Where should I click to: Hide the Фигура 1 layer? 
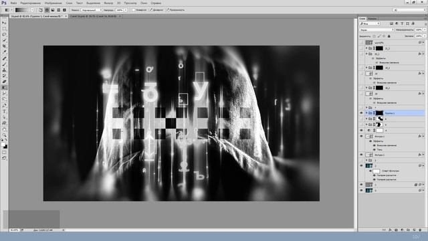coord(361,136)
